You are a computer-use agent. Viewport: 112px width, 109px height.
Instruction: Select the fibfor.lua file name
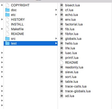pos(72,34)
